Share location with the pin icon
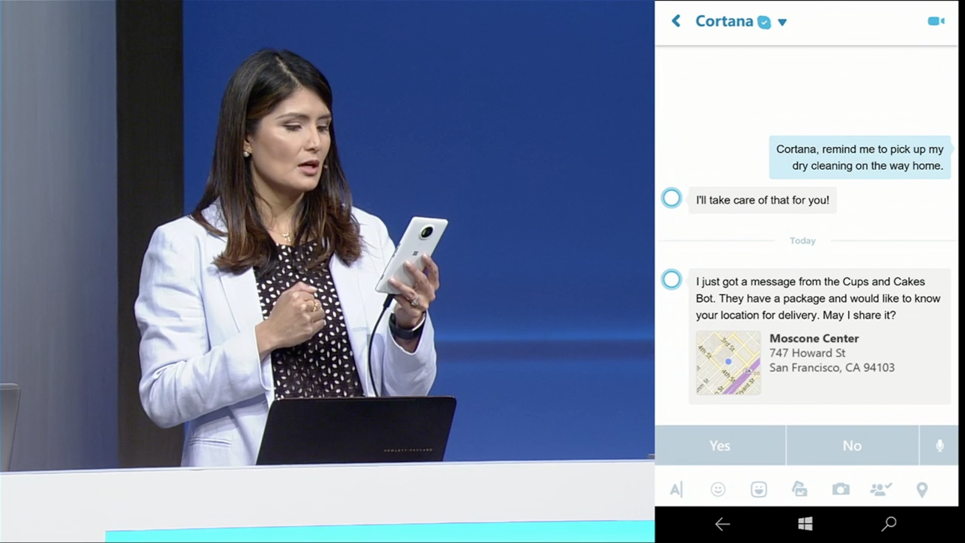965x543 pixels. [x=922, y=489]
